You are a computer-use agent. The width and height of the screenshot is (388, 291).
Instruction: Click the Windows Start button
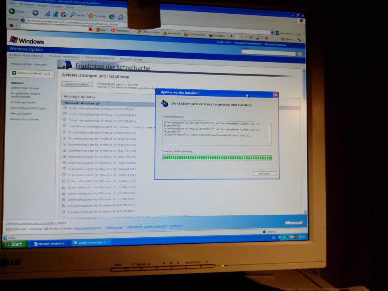(14, 244)
